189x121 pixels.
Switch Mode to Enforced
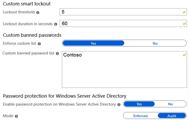click(x=141, y=116)
